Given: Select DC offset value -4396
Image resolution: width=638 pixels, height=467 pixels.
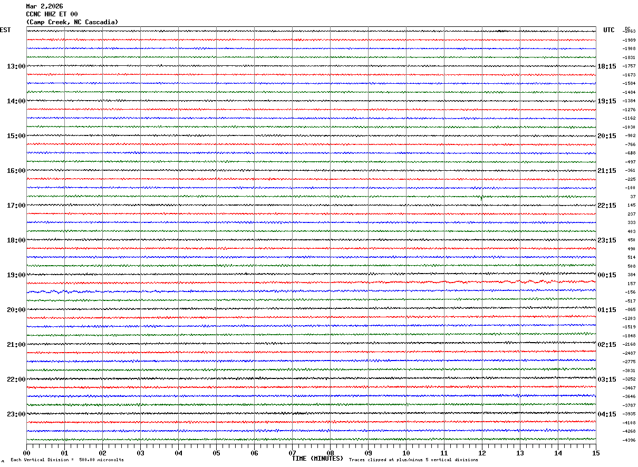Looking at the screenshot, I should coord(630,440).
